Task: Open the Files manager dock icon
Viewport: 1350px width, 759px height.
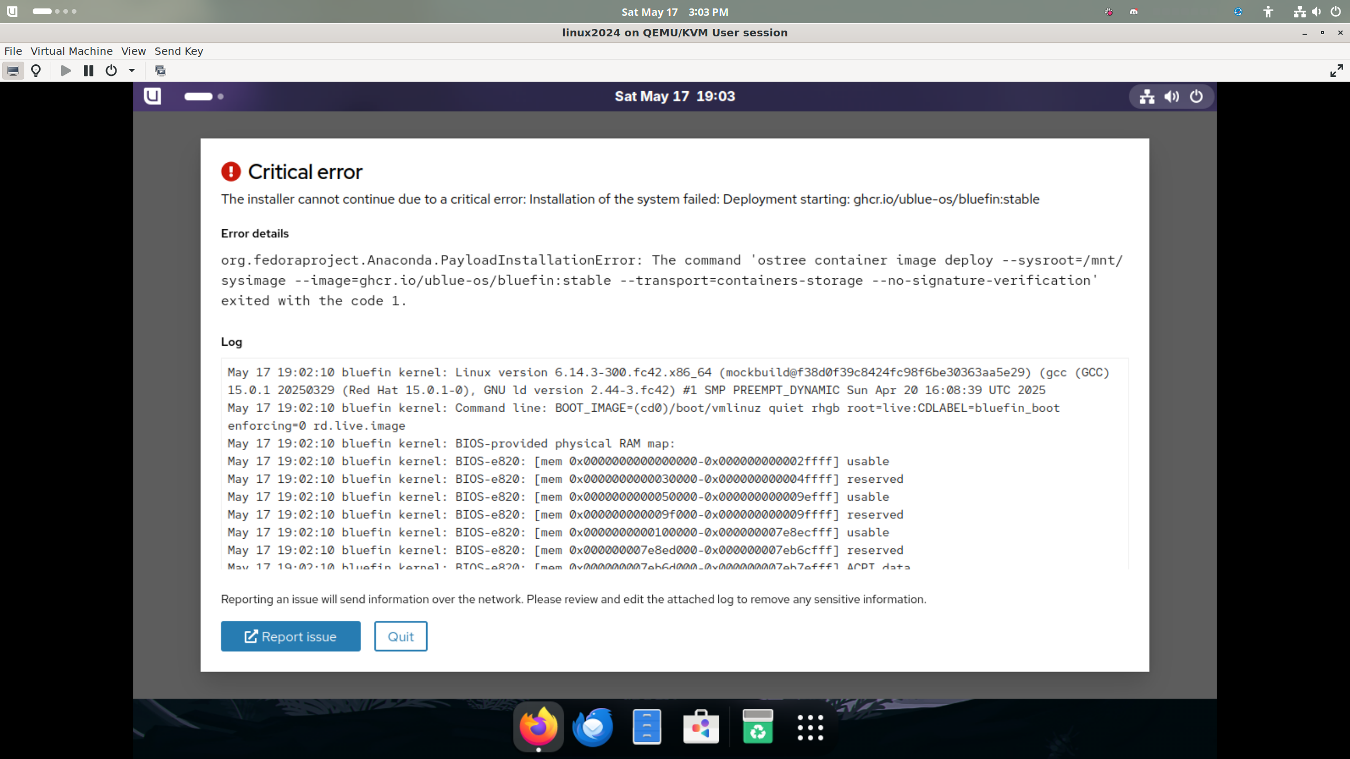Action: coord(647,727)
